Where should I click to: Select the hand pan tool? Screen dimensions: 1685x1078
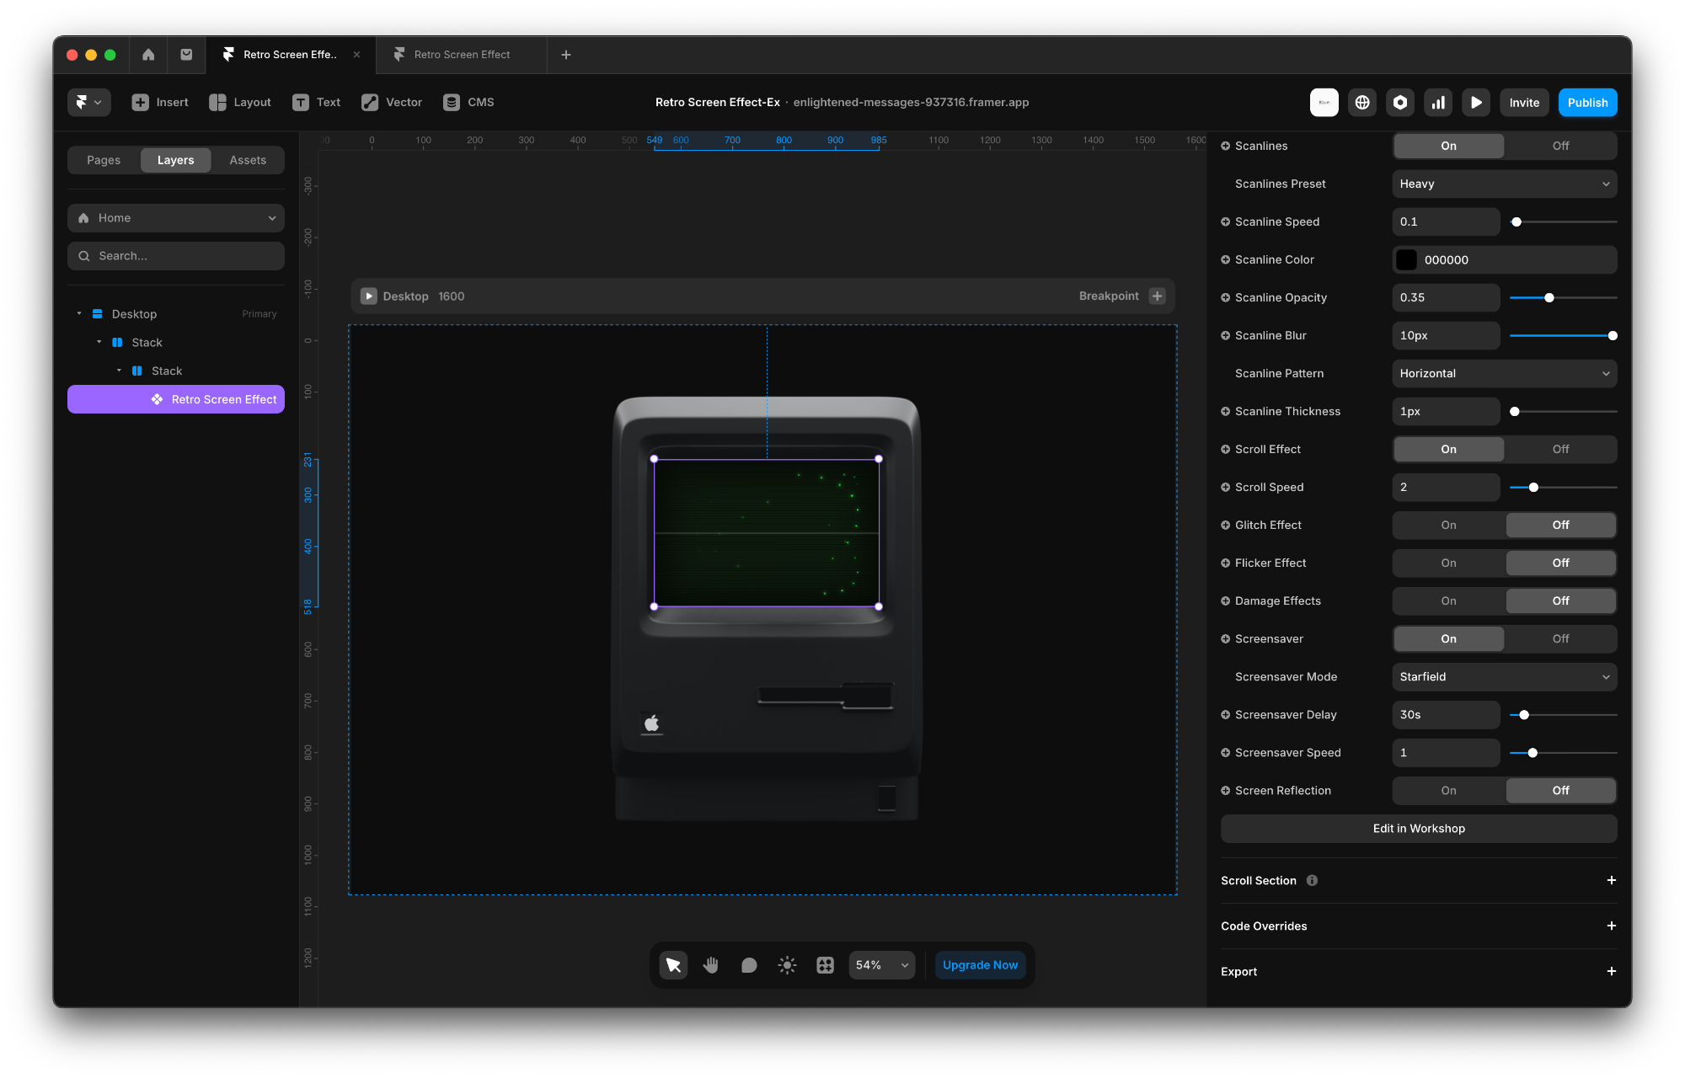(711, 965)
